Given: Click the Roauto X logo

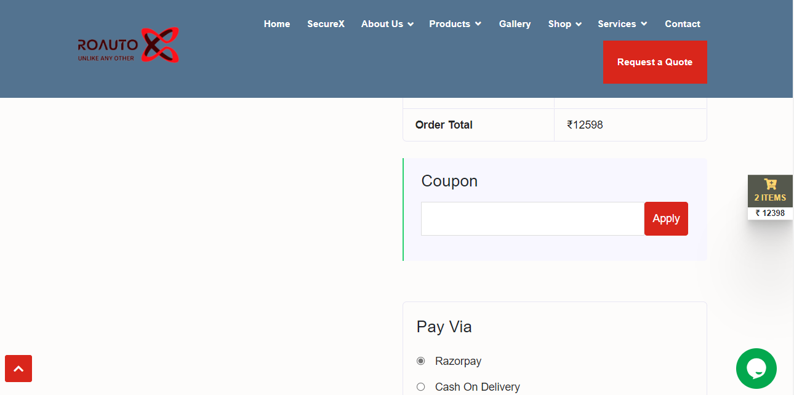Looking at the screenshot, I should pyautogui.click(x=128, y=46).
